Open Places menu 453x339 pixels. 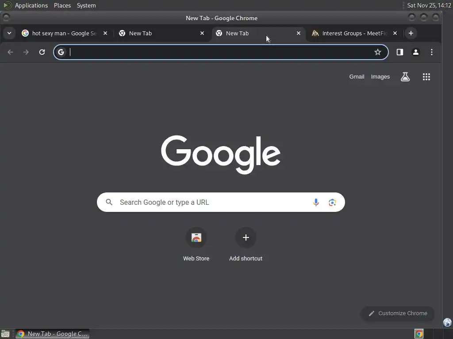click(62, 5)
